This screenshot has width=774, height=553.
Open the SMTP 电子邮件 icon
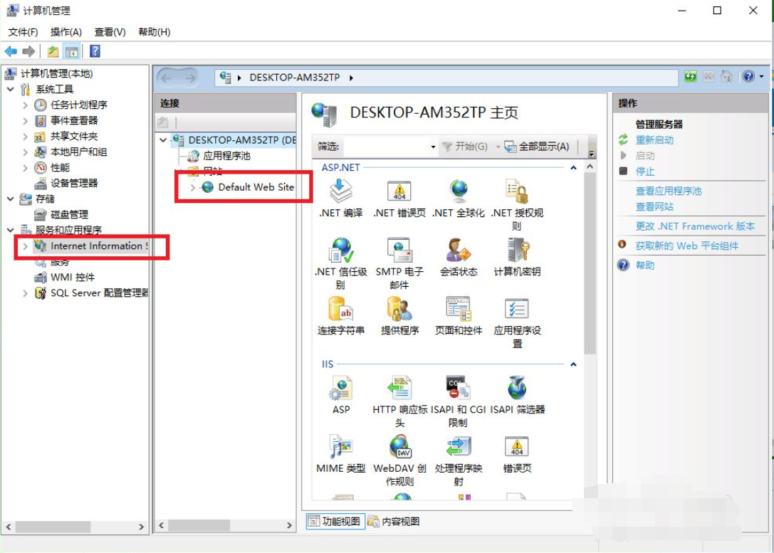[x=399, y=250]
